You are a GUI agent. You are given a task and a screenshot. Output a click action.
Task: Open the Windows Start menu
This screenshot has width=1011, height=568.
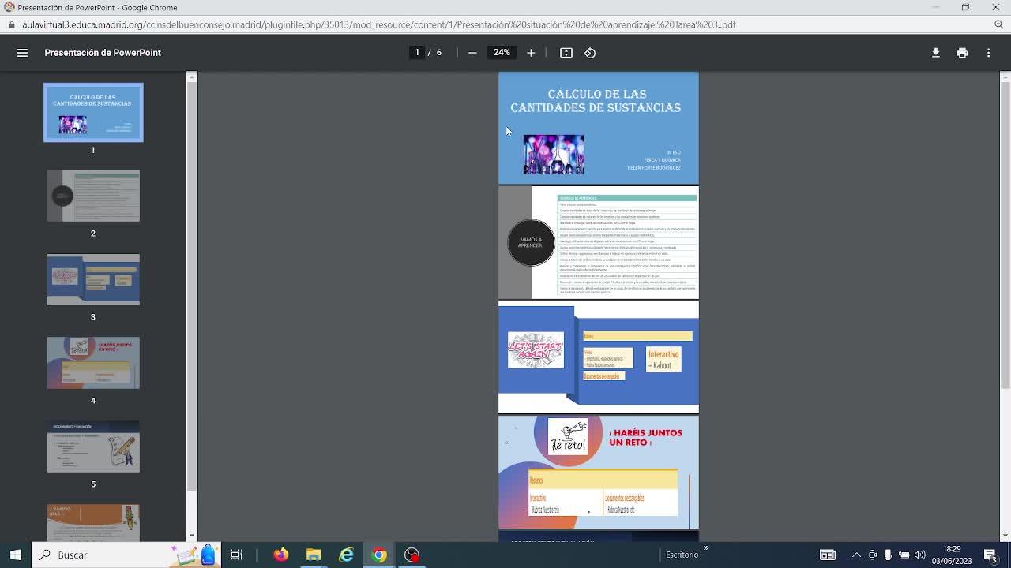(x=16, y=555)
